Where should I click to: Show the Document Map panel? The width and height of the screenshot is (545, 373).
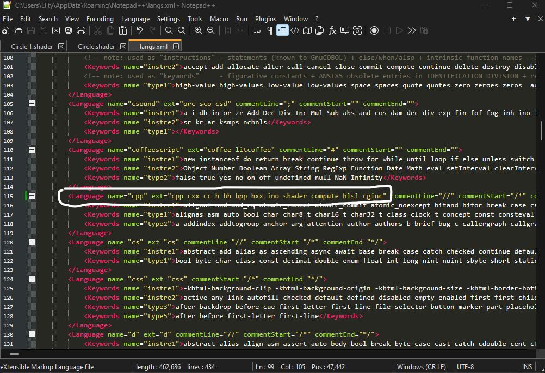pyautogui.click(x=307, y=30)
